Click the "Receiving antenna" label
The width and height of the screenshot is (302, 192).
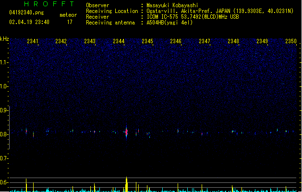coord(110,23)
